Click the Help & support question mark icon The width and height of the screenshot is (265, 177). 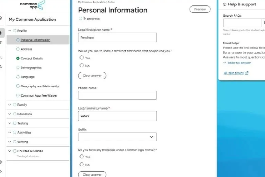click(x=225, y=4)
